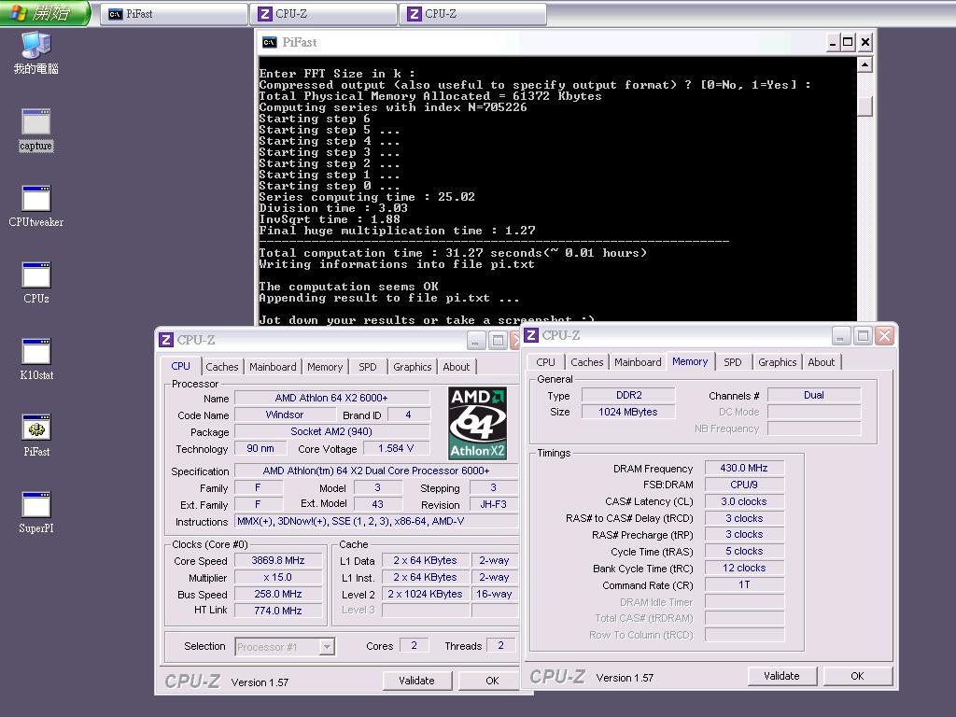Open SPD tab in the CPU window

367,367
